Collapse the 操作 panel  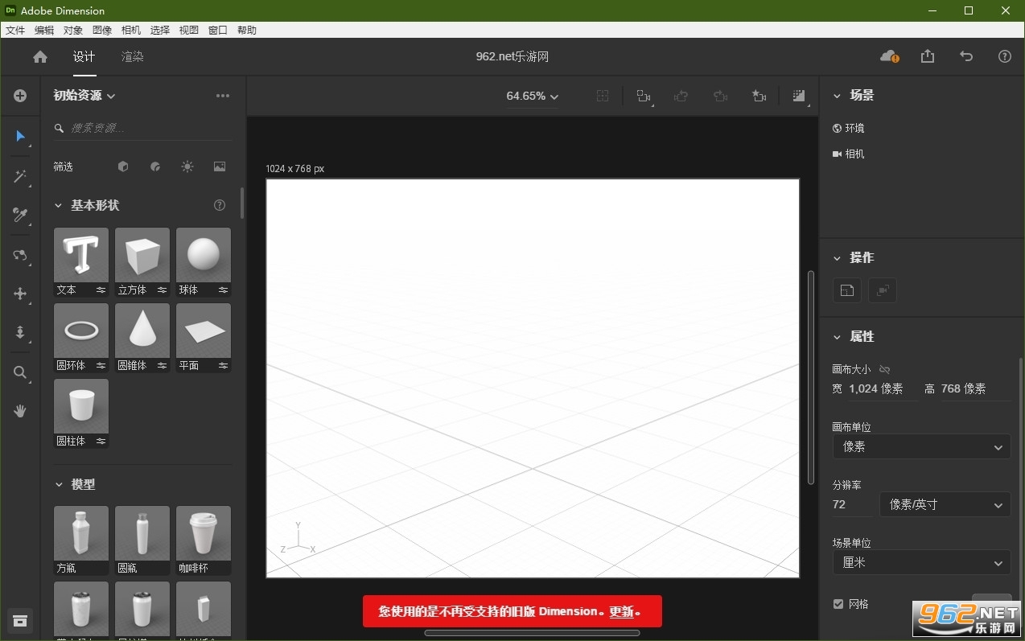click(x=837, y=257)
